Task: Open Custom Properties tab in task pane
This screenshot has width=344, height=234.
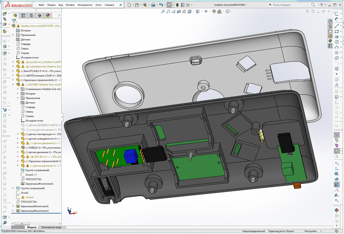Action: 330,46
